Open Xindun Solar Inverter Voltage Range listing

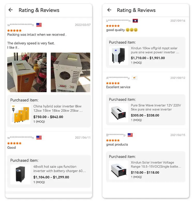click(x=156, y=165)
